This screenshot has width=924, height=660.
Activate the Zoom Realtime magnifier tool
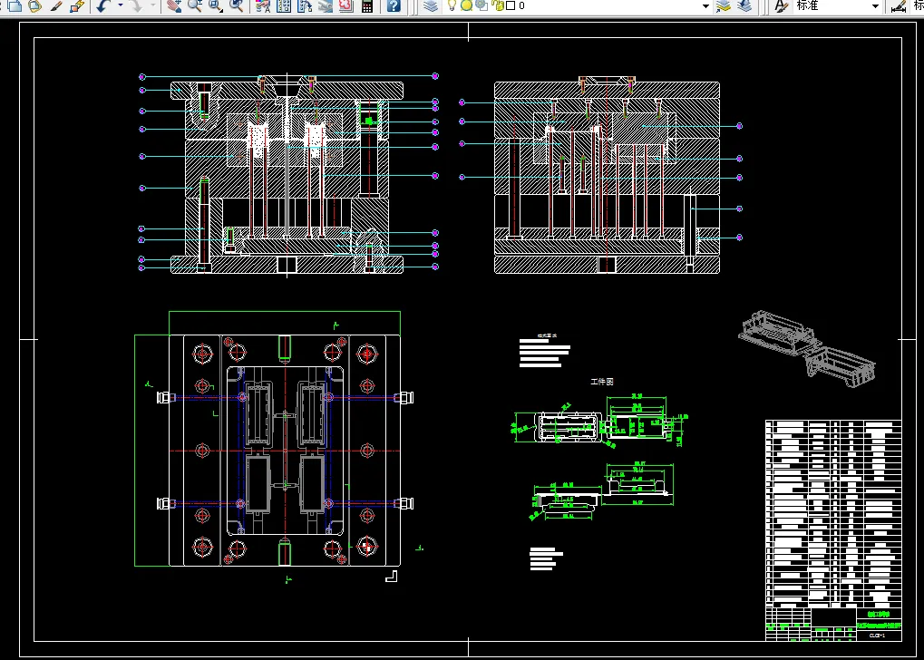194,5
